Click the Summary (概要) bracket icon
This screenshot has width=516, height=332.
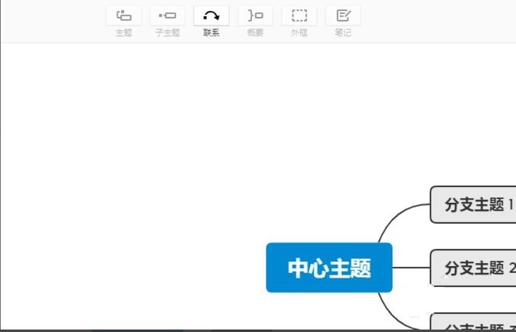pyautogui.click(x=255, y=16)
